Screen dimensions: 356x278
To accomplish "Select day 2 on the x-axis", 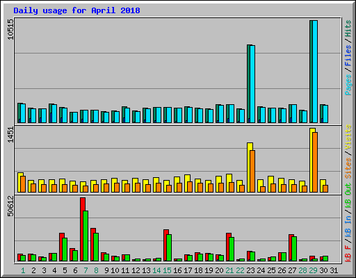I will click(x=33, y=270).
